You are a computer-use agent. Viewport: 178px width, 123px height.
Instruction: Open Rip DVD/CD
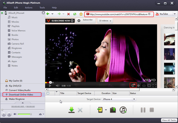(x=15, y=86)
